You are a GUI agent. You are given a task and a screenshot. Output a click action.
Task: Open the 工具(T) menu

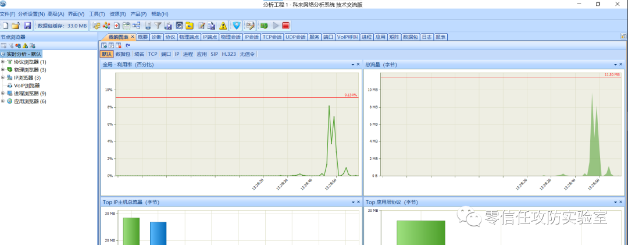(x=97, y=14)
